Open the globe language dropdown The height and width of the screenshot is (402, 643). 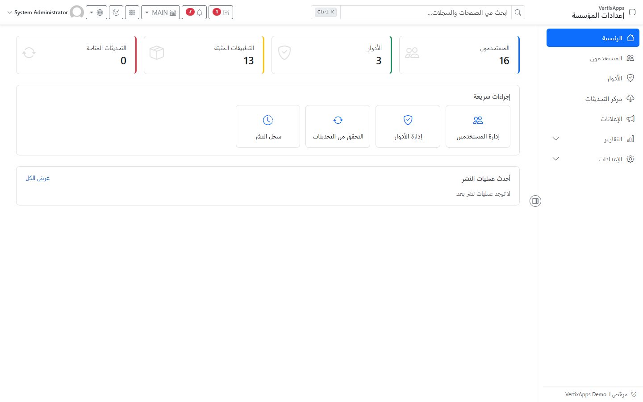point(96,13)
